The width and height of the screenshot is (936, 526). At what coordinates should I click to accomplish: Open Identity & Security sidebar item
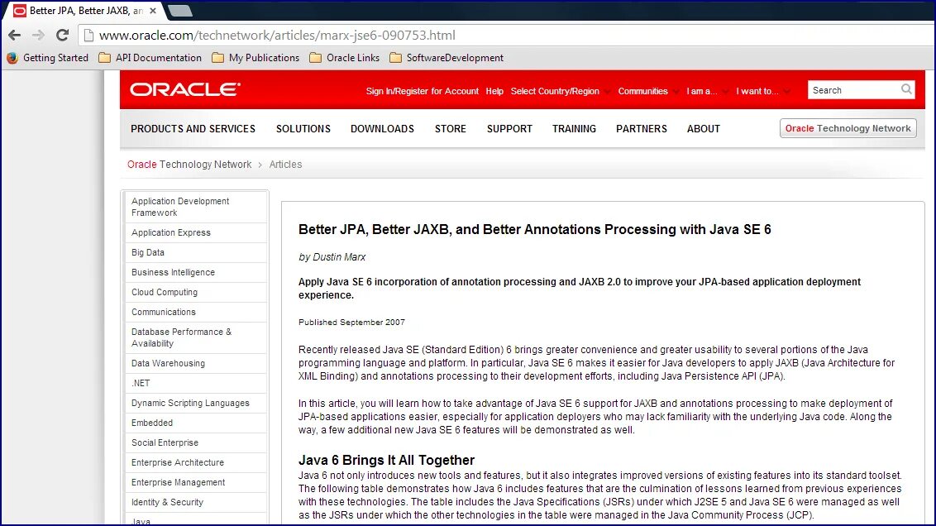coord(196,502)
